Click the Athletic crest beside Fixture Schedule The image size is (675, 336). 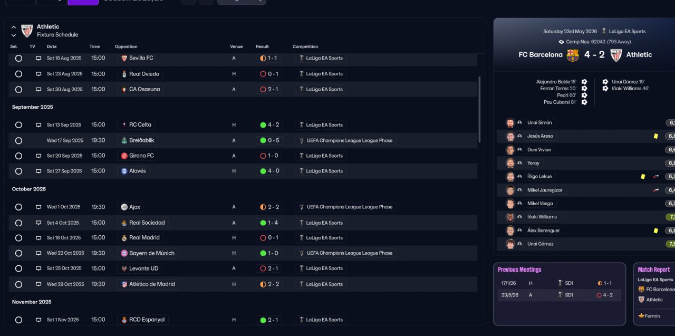(27, 31)
